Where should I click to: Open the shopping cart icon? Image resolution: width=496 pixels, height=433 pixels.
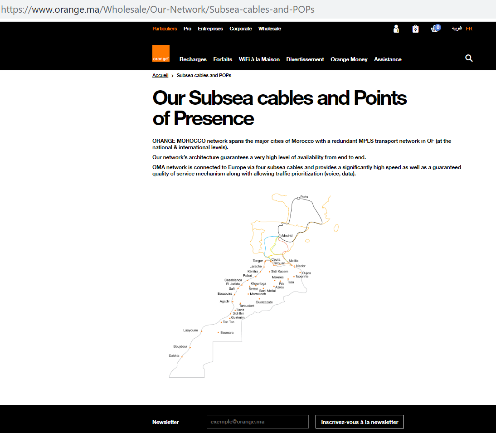pos(435,29)
